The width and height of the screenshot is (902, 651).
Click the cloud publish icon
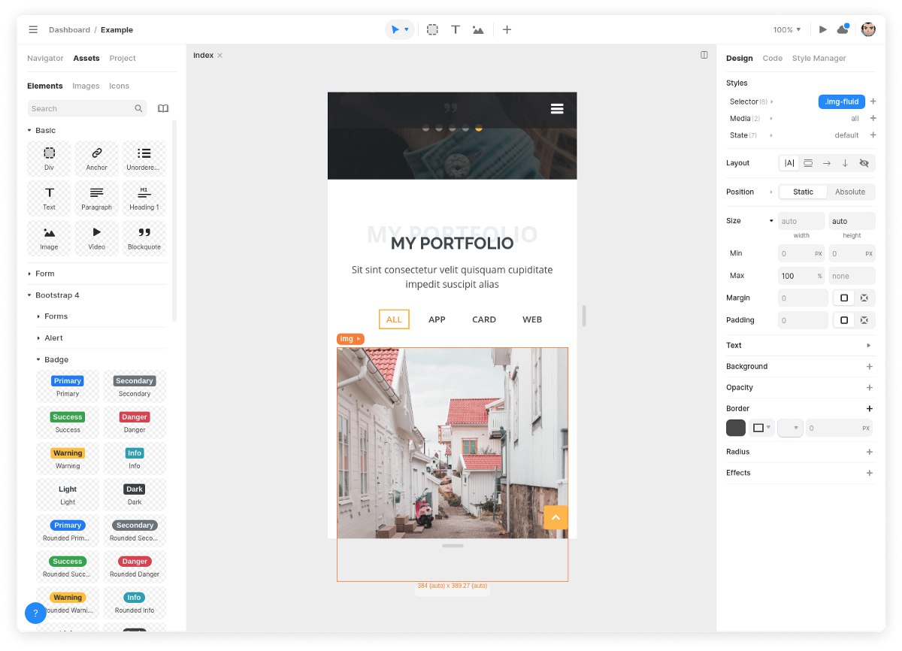pos(843,30)
